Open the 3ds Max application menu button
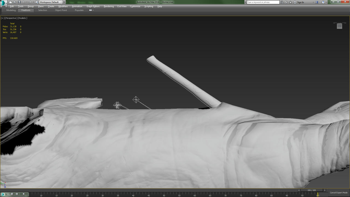The width and height of the screenshot is (350, 197). pyautogui.click(x=4, y=4)
